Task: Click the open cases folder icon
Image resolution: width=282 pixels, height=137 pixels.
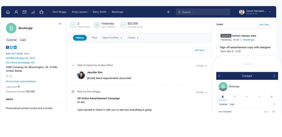Action: pos(73,25)
